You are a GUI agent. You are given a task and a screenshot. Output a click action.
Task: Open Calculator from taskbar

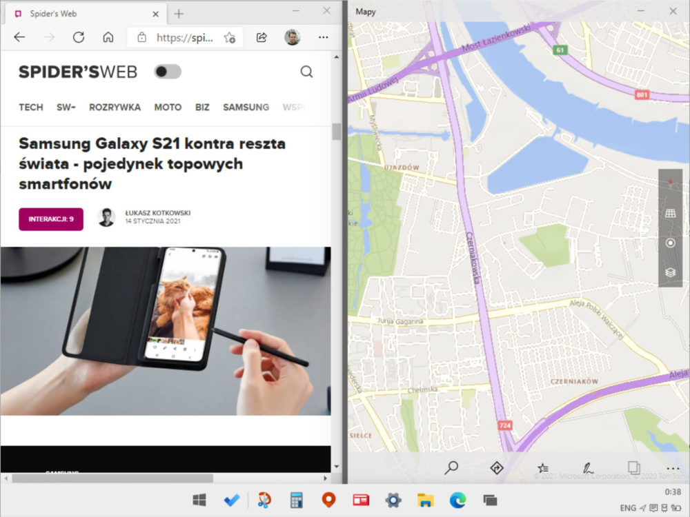click(x=297, y=500)
